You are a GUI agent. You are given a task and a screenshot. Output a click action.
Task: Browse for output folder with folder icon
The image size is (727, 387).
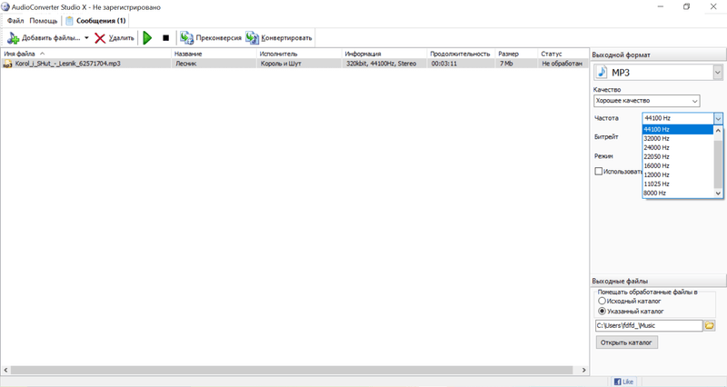tap(710, 326)
